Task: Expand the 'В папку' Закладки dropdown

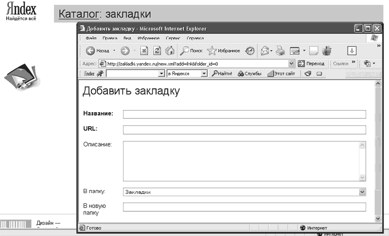Action: click(362, 192)
